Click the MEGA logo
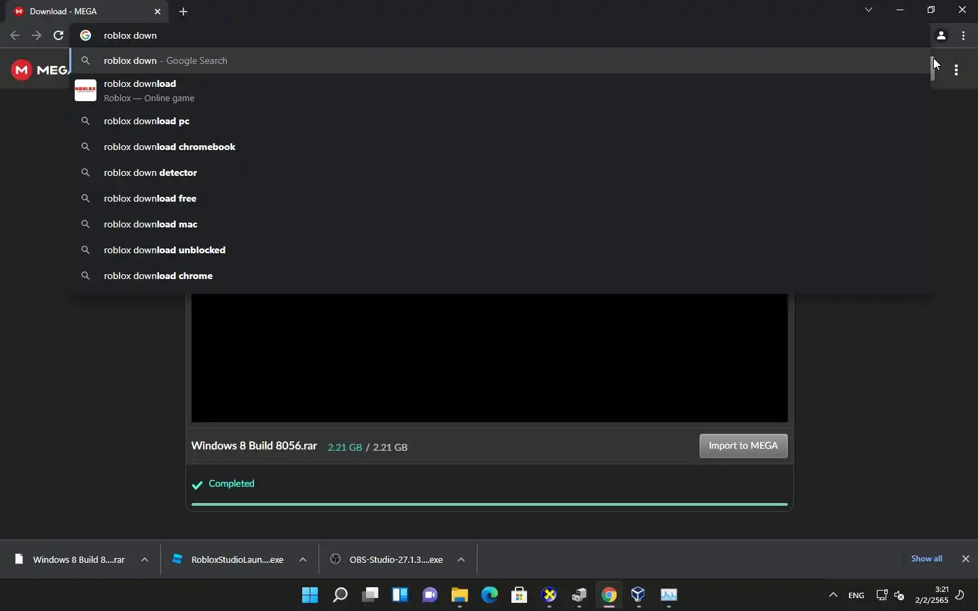The image size is (978, 611). [x=39, y=70]
